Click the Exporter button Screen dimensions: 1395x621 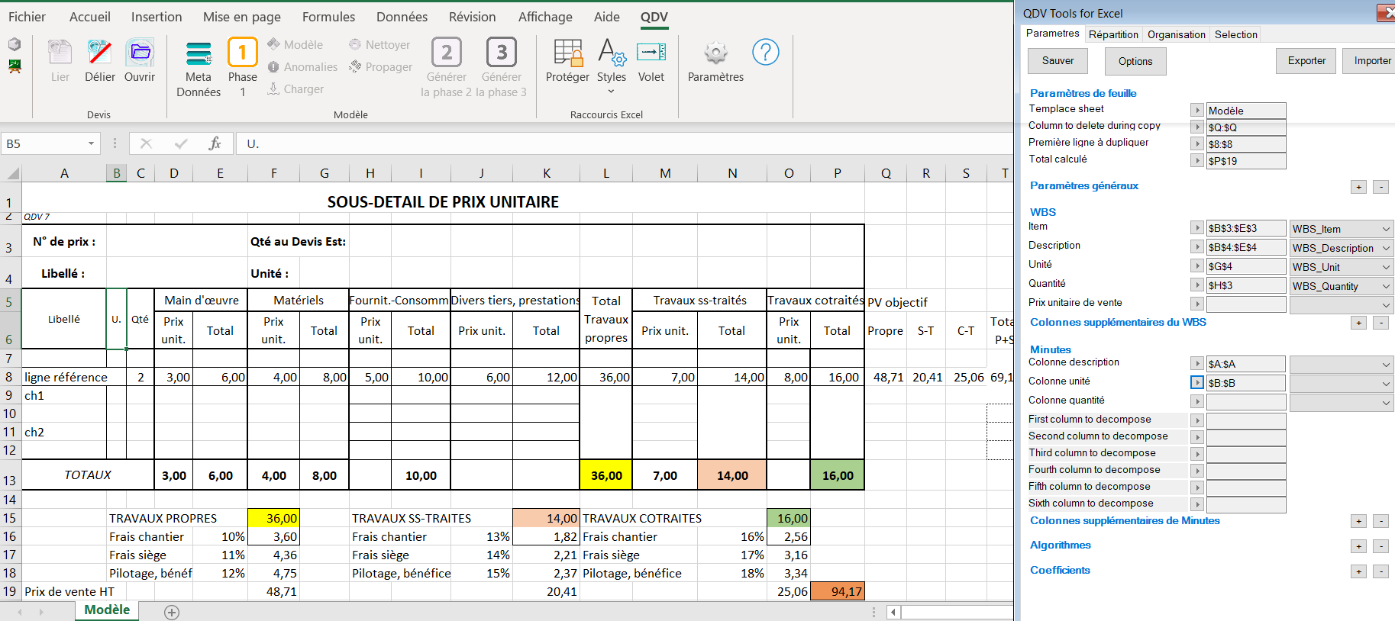click(1306, 61)
